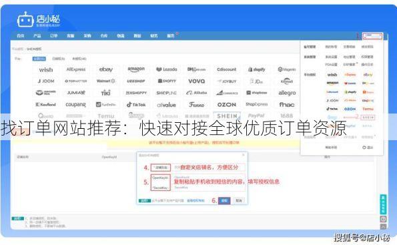Select the JUMIA platform logo
397x245 pixels.
click(75, 93)
